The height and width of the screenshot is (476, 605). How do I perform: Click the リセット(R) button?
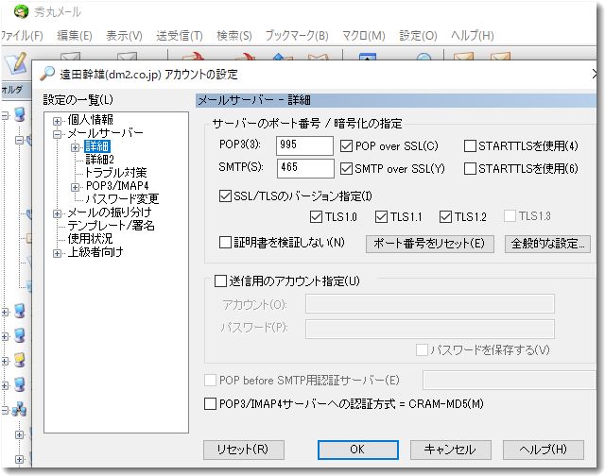(244, 450)
